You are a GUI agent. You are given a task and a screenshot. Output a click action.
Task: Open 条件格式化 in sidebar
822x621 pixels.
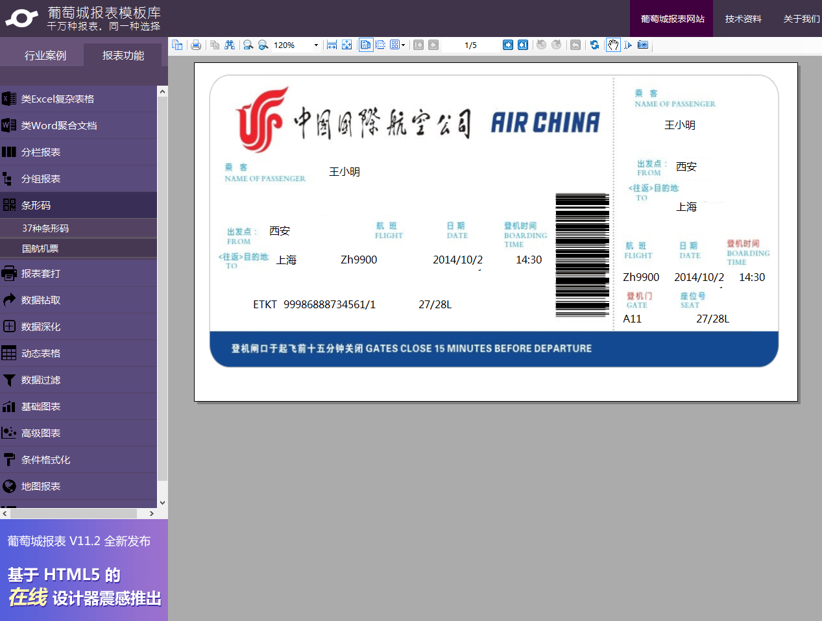coord(79,459)
